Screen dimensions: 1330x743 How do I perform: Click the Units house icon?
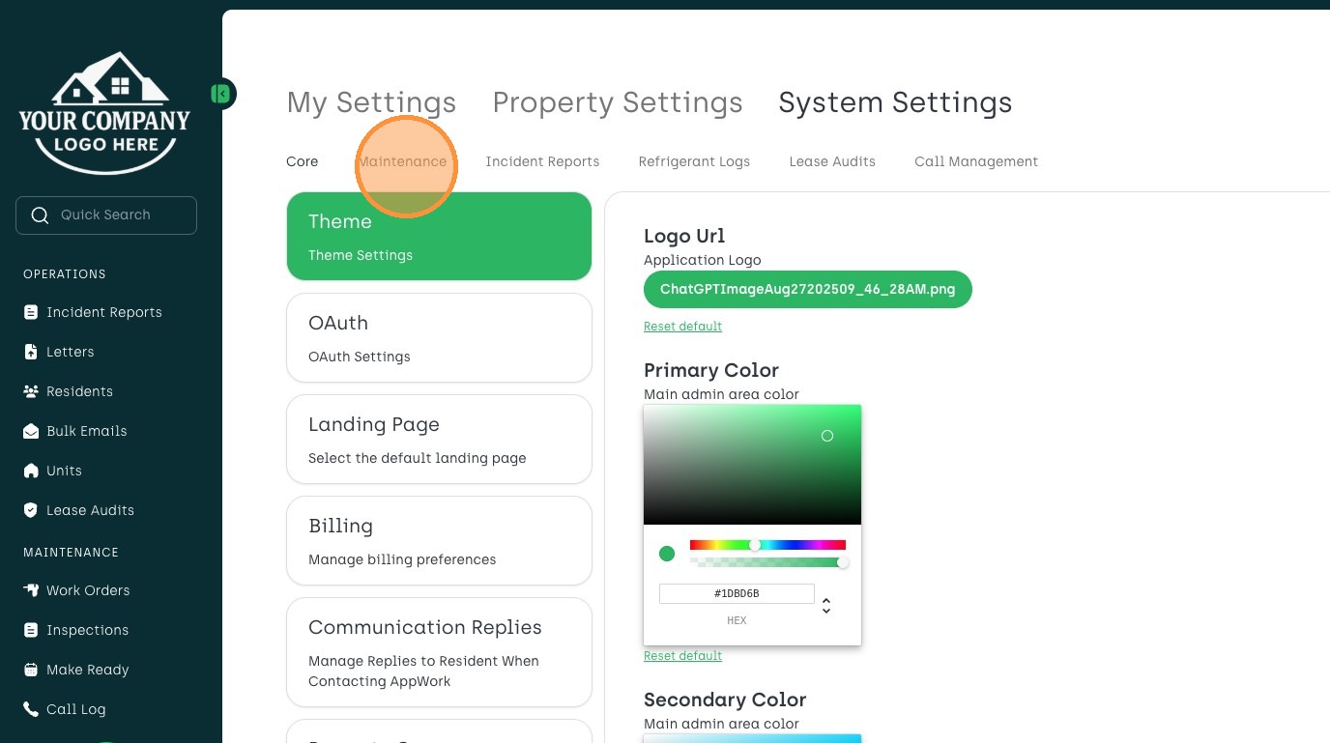[31, 471]
